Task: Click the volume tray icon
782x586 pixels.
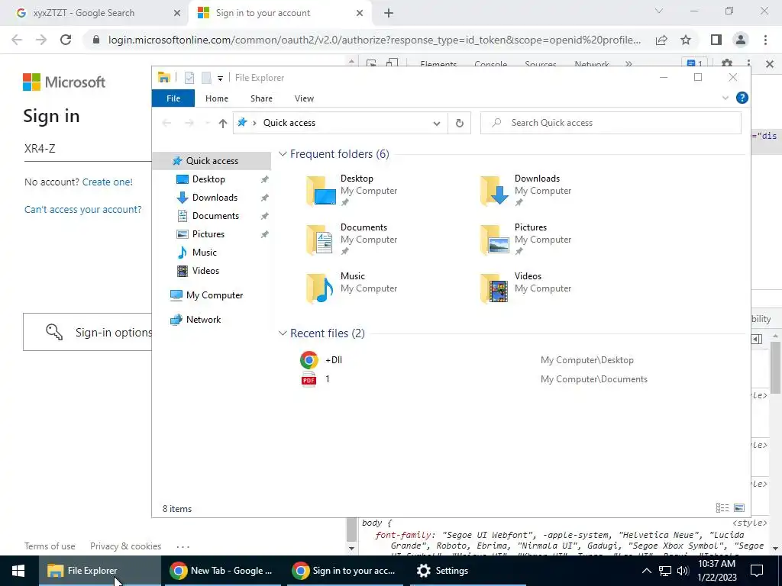Action: [x=683, y=571]
